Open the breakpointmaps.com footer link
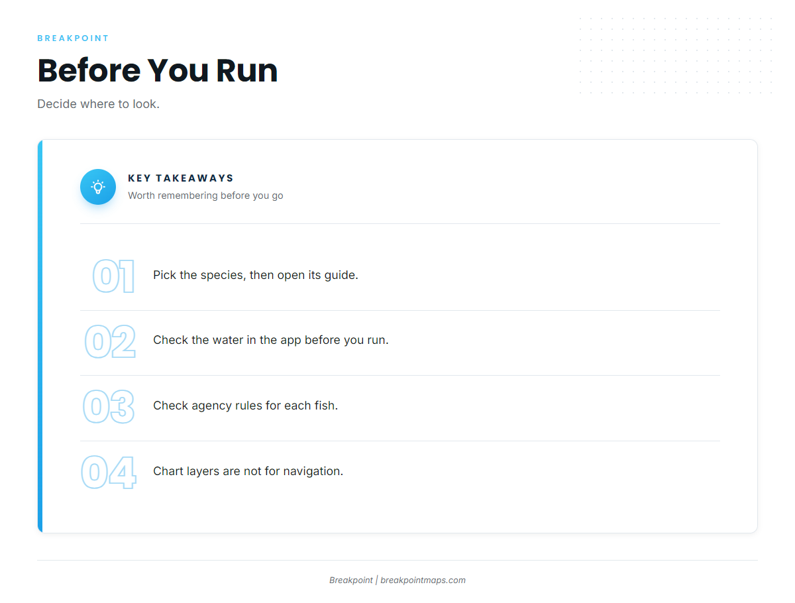Image resolution: width=795 pixels, height=603 pixels. click(423, 580)
